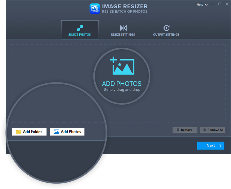
Task: Click the yellow folder icon on Add Folder
Action: 18,132
